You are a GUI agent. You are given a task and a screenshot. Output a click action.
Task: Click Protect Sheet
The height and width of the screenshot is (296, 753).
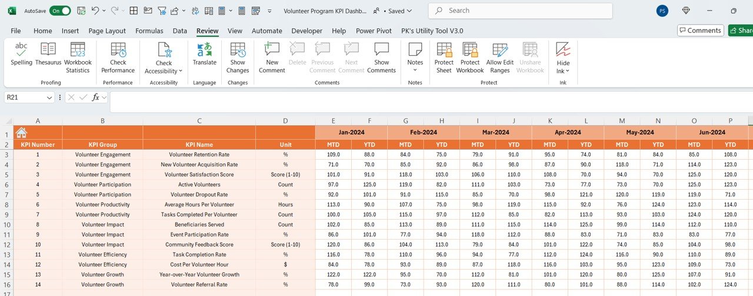coord(444,58)
